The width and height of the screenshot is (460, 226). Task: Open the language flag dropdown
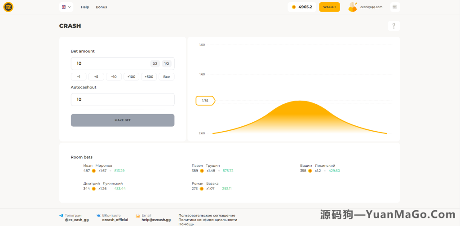[66, 7]
